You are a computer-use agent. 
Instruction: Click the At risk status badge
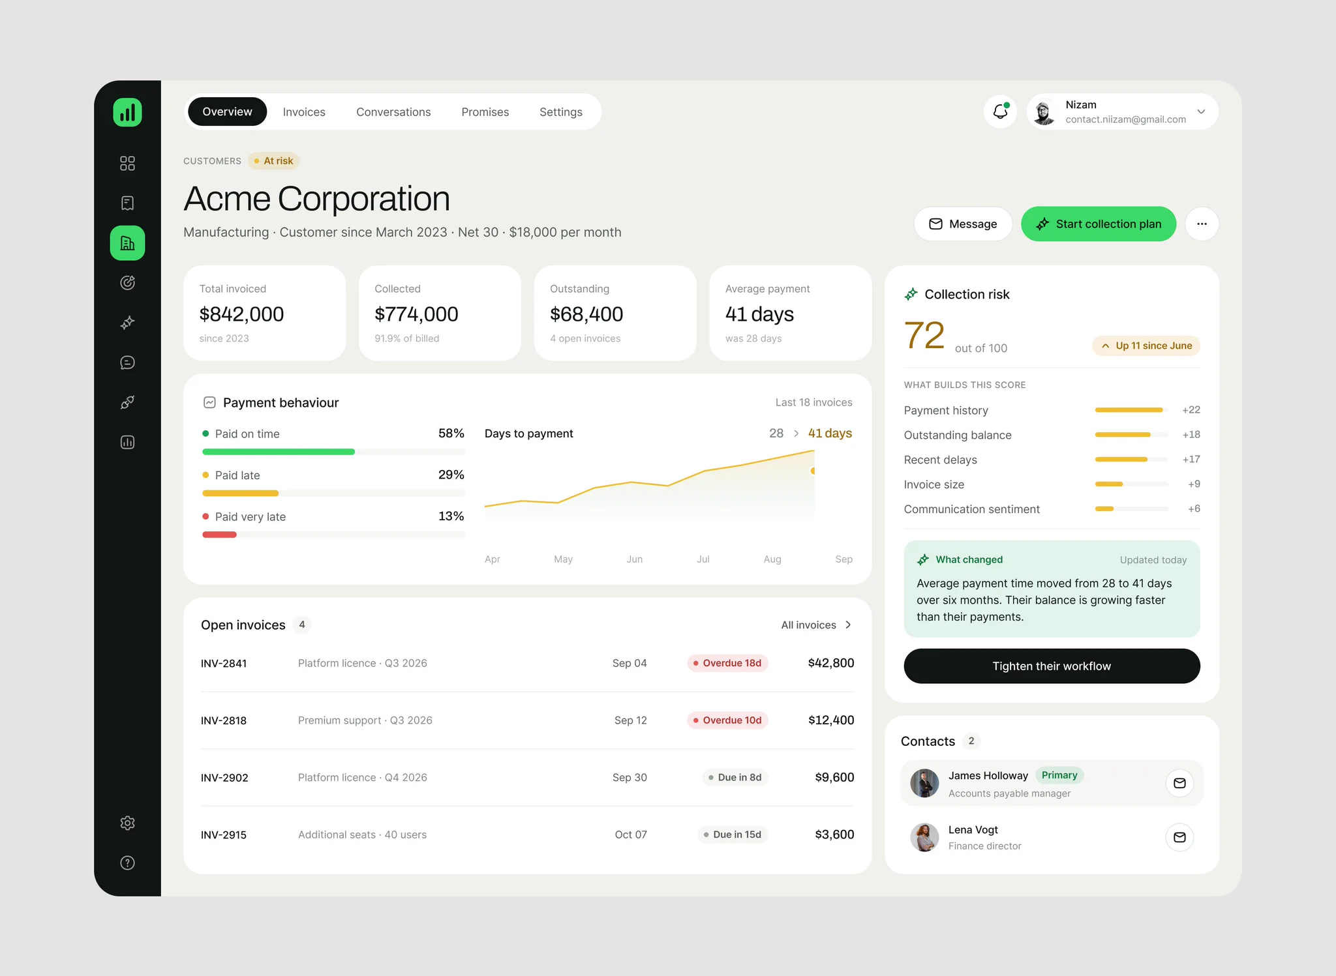274,161
